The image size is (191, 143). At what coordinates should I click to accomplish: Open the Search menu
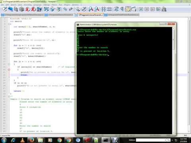point(14,5)
